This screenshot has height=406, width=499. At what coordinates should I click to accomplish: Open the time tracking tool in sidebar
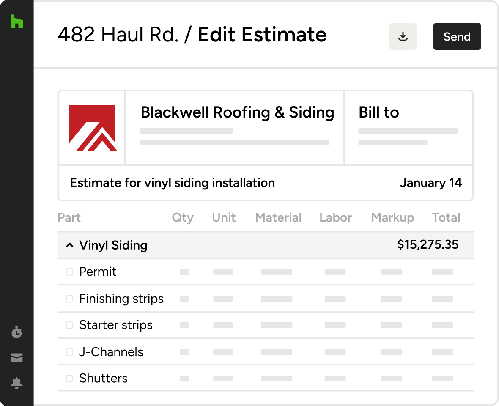point(16,332)
